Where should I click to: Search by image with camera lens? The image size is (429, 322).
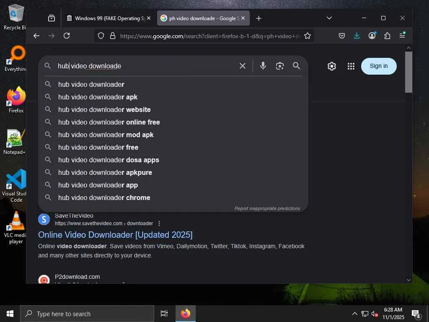point(279,66)
